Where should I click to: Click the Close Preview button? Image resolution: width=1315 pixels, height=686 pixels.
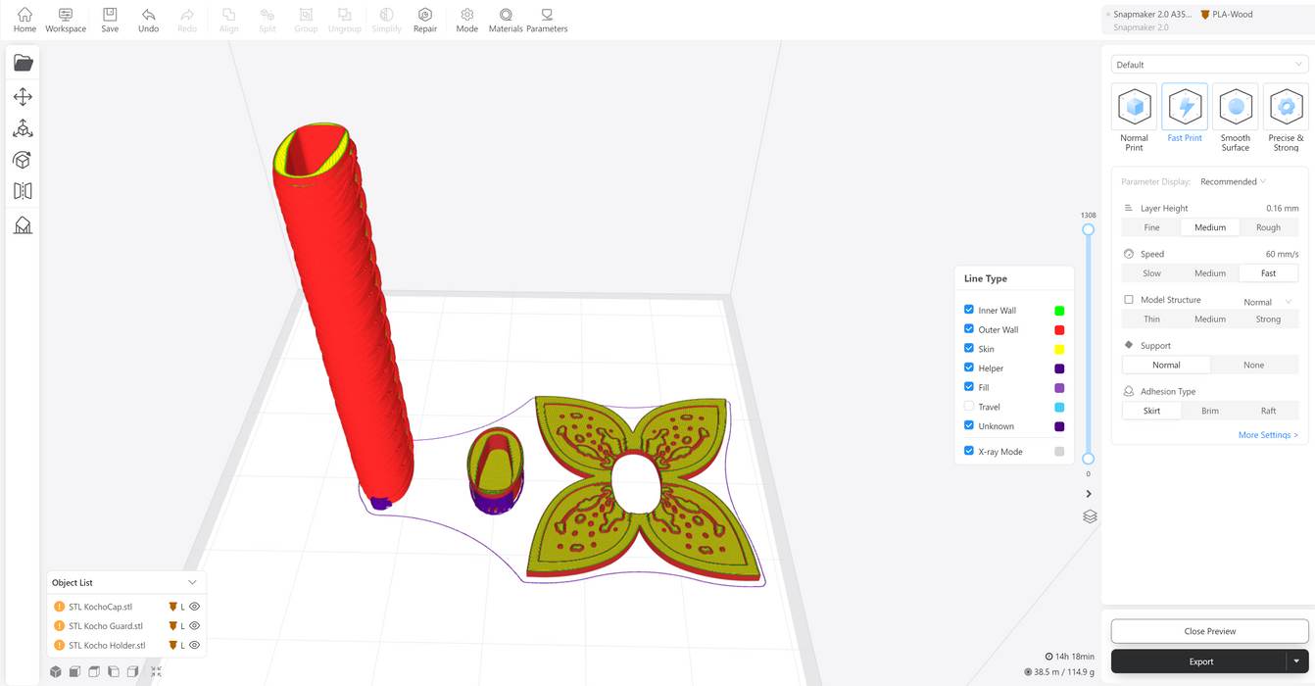(1209, 631)
